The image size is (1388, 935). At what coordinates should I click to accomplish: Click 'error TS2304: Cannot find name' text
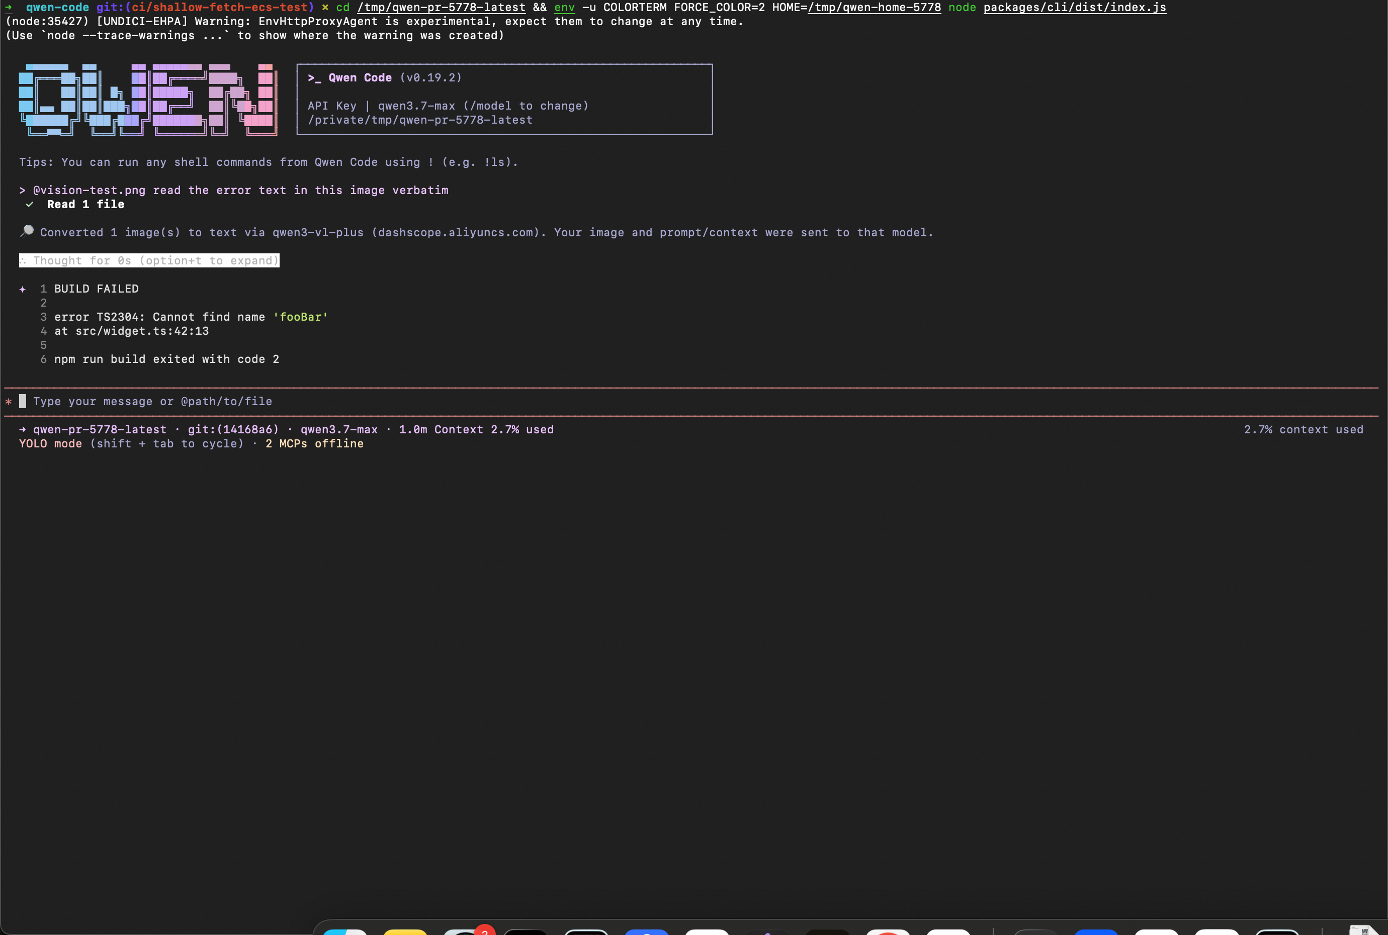pos(160,317)
